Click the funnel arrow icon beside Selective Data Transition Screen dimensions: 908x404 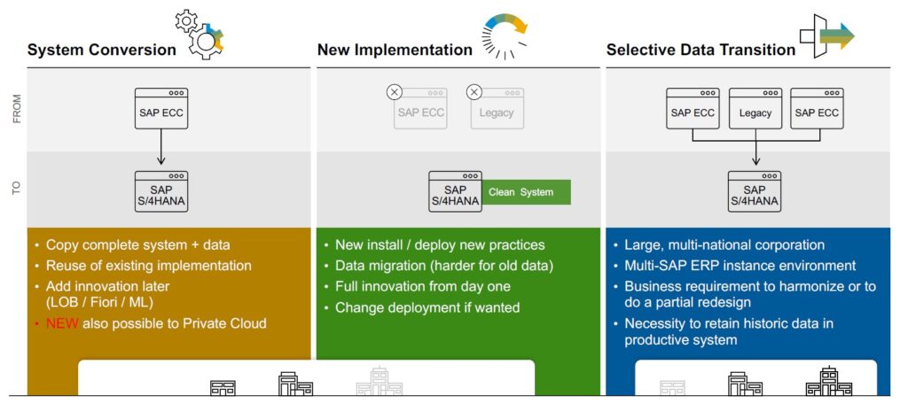(x=827, y=36)
